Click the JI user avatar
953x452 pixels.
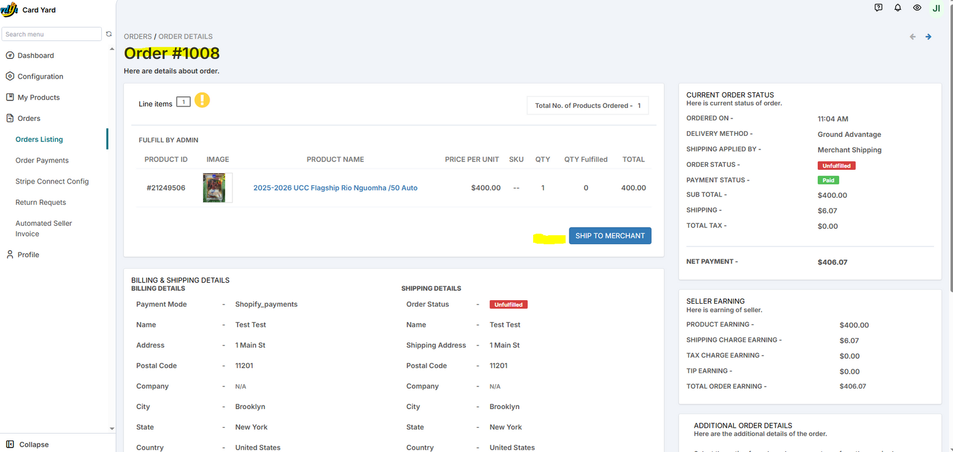tap(936, 8)
